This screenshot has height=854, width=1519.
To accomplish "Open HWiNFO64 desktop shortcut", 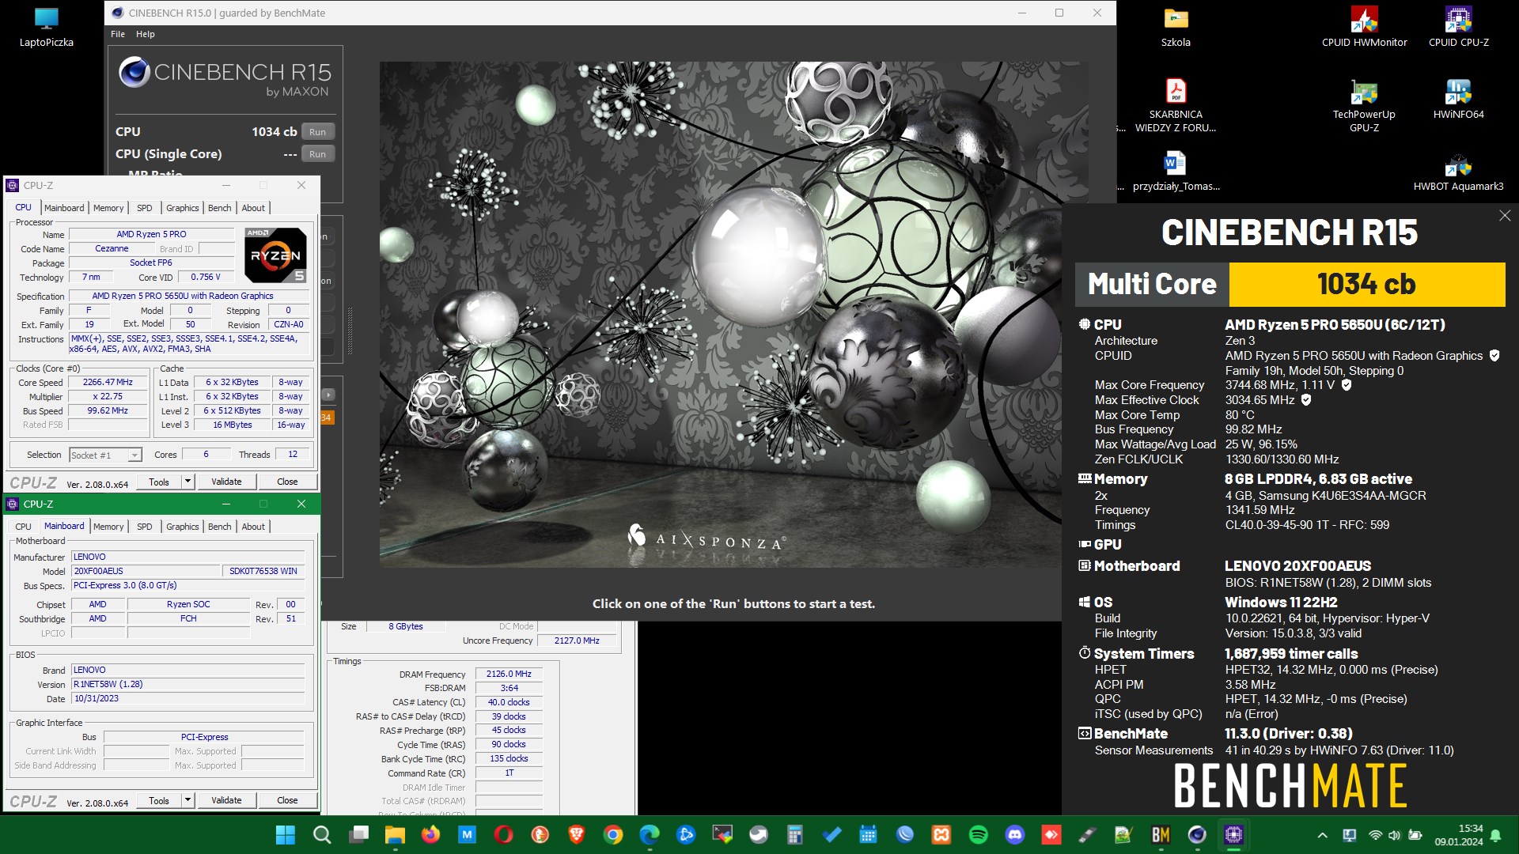I will pyautogui.click(x=1458, y=100).
